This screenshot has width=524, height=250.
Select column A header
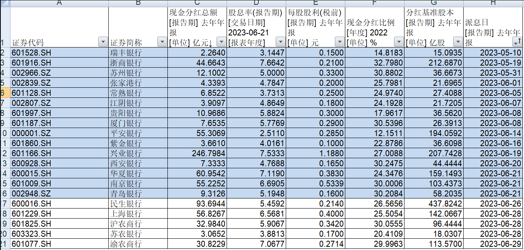[59, 3]
